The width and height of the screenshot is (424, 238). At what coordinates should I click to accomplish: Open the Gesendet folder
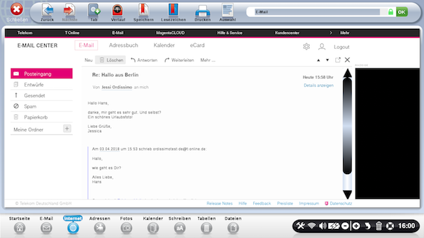(x=42, y=95)
